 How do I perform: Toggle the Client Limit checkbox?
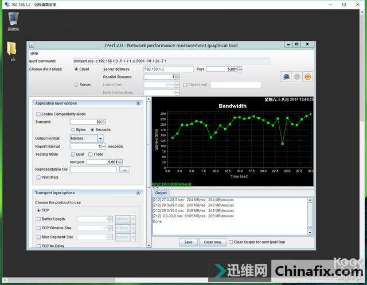pyautogui.click(x=185, y=84)
